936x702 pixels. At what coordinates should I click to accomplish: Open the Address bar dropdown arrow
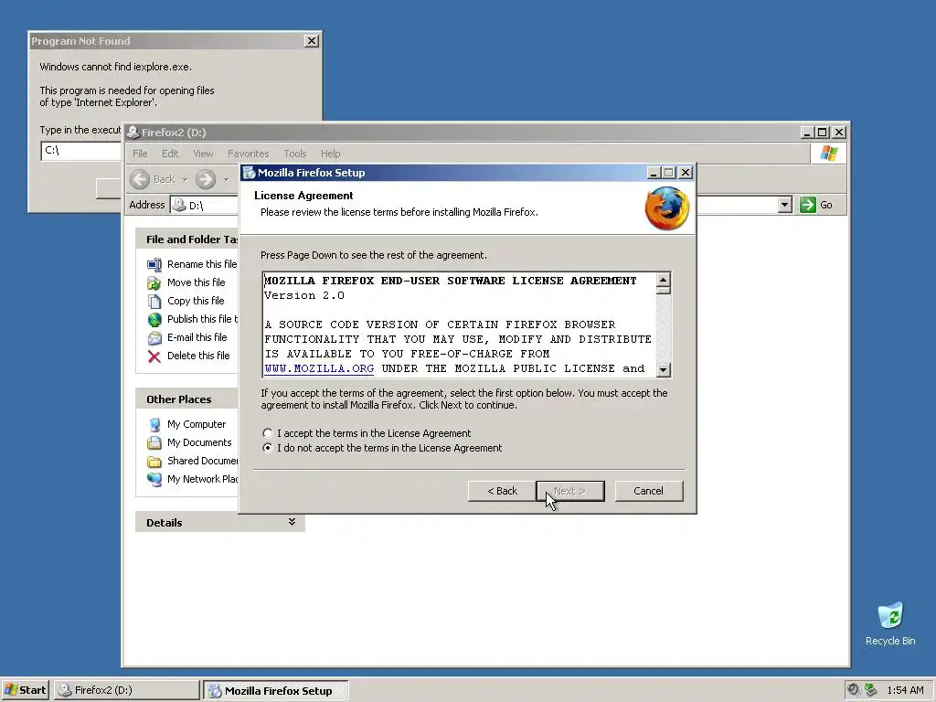coord(785,206)
